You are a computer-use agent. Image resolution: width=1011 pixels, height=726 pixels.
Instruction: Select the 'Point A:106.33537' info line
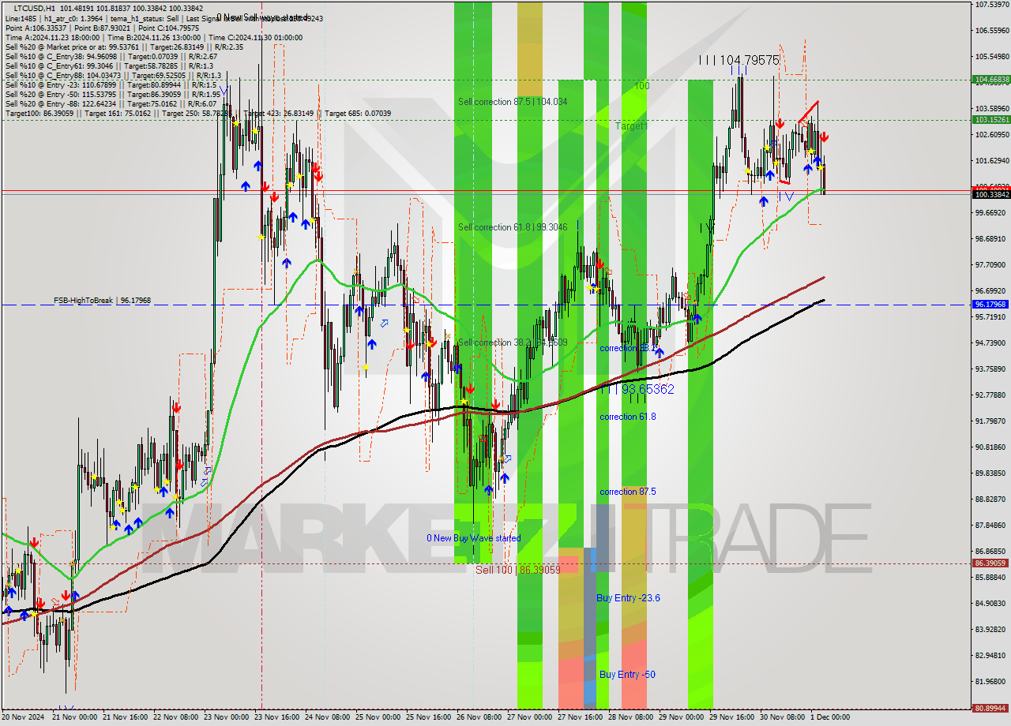click(103, 28)
